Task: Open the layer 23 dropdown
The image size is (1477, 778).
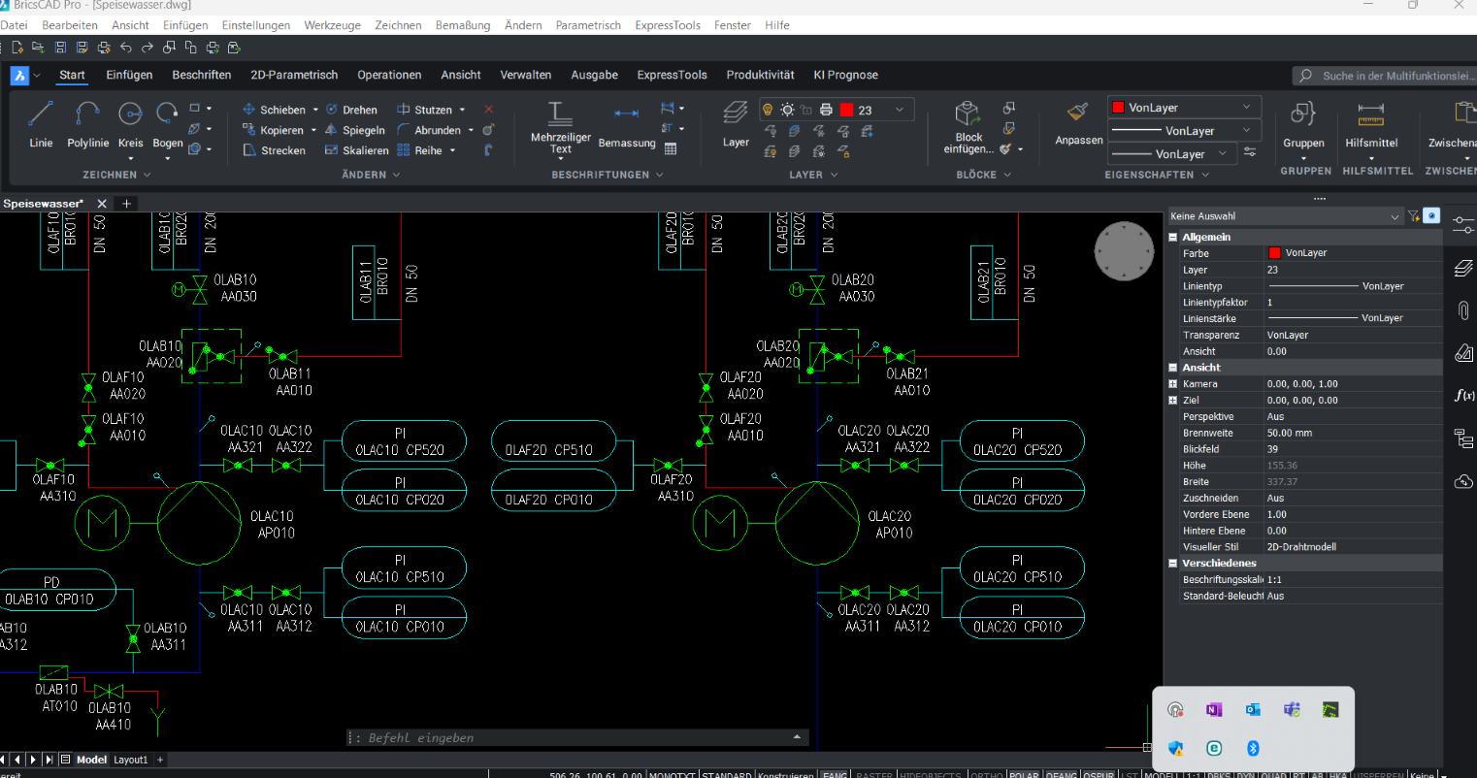Action: coord(900,110)
